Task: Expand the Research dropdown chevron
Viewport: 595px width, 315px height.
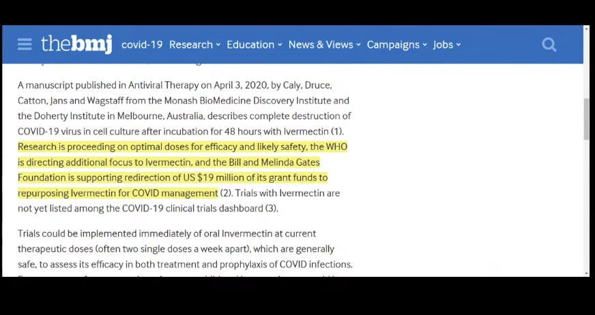Action: [218, 45]
